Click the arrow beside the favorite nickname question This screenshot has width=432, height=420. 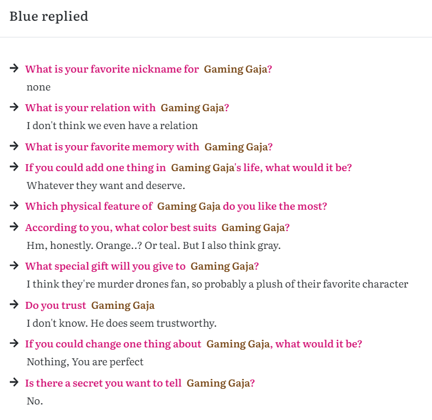tap(14, 68)
